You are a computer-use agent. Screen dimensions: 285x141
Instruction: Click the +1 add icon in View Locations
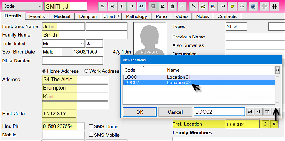click(x=258, y=112)
